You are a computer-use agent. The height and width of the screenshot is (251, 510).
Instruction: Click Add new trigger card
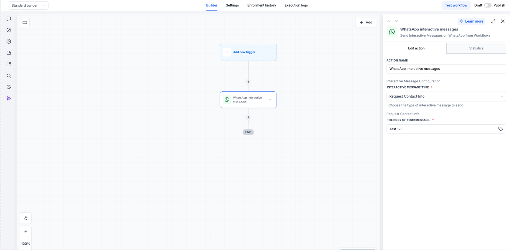click(248, 52)
